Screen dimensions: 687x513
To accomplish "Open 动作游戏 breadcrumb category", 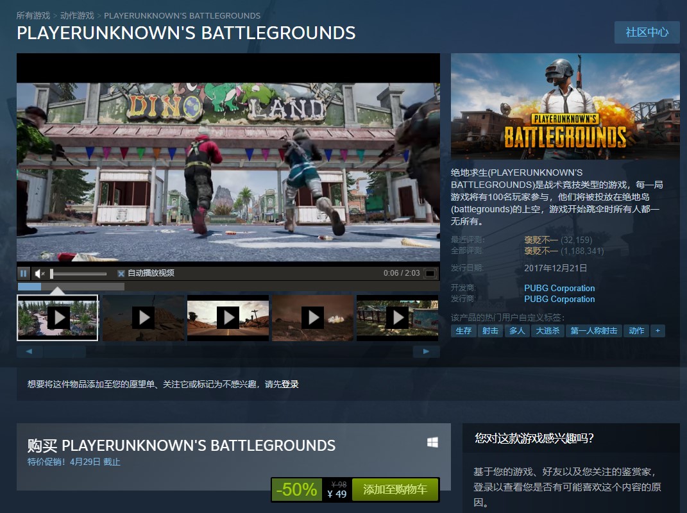I will tap(77, 15).
